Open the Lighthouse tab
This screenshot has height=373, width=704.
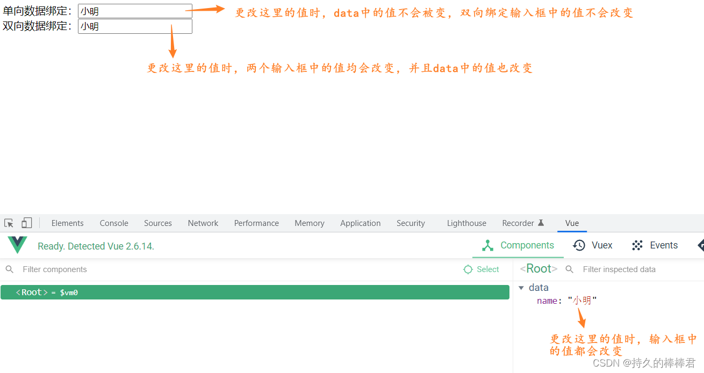point(466,223)
